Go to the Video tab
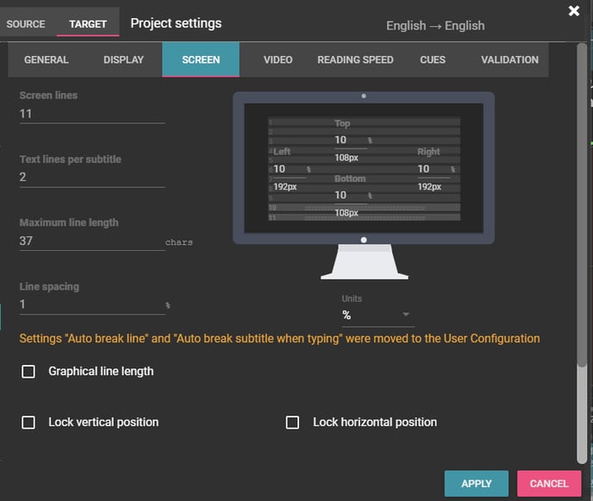 click(278, 59)
